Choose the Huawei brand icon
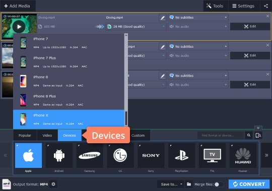Viewport: 272px width, 191px height. click(x=243, y=155)
